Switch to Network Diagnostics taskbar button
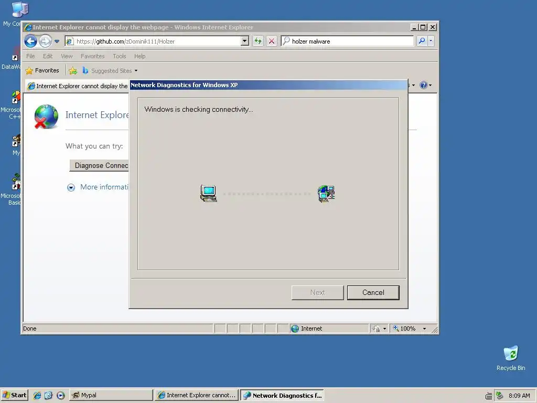This screenshot has height=403, width=537. point(282,395)
